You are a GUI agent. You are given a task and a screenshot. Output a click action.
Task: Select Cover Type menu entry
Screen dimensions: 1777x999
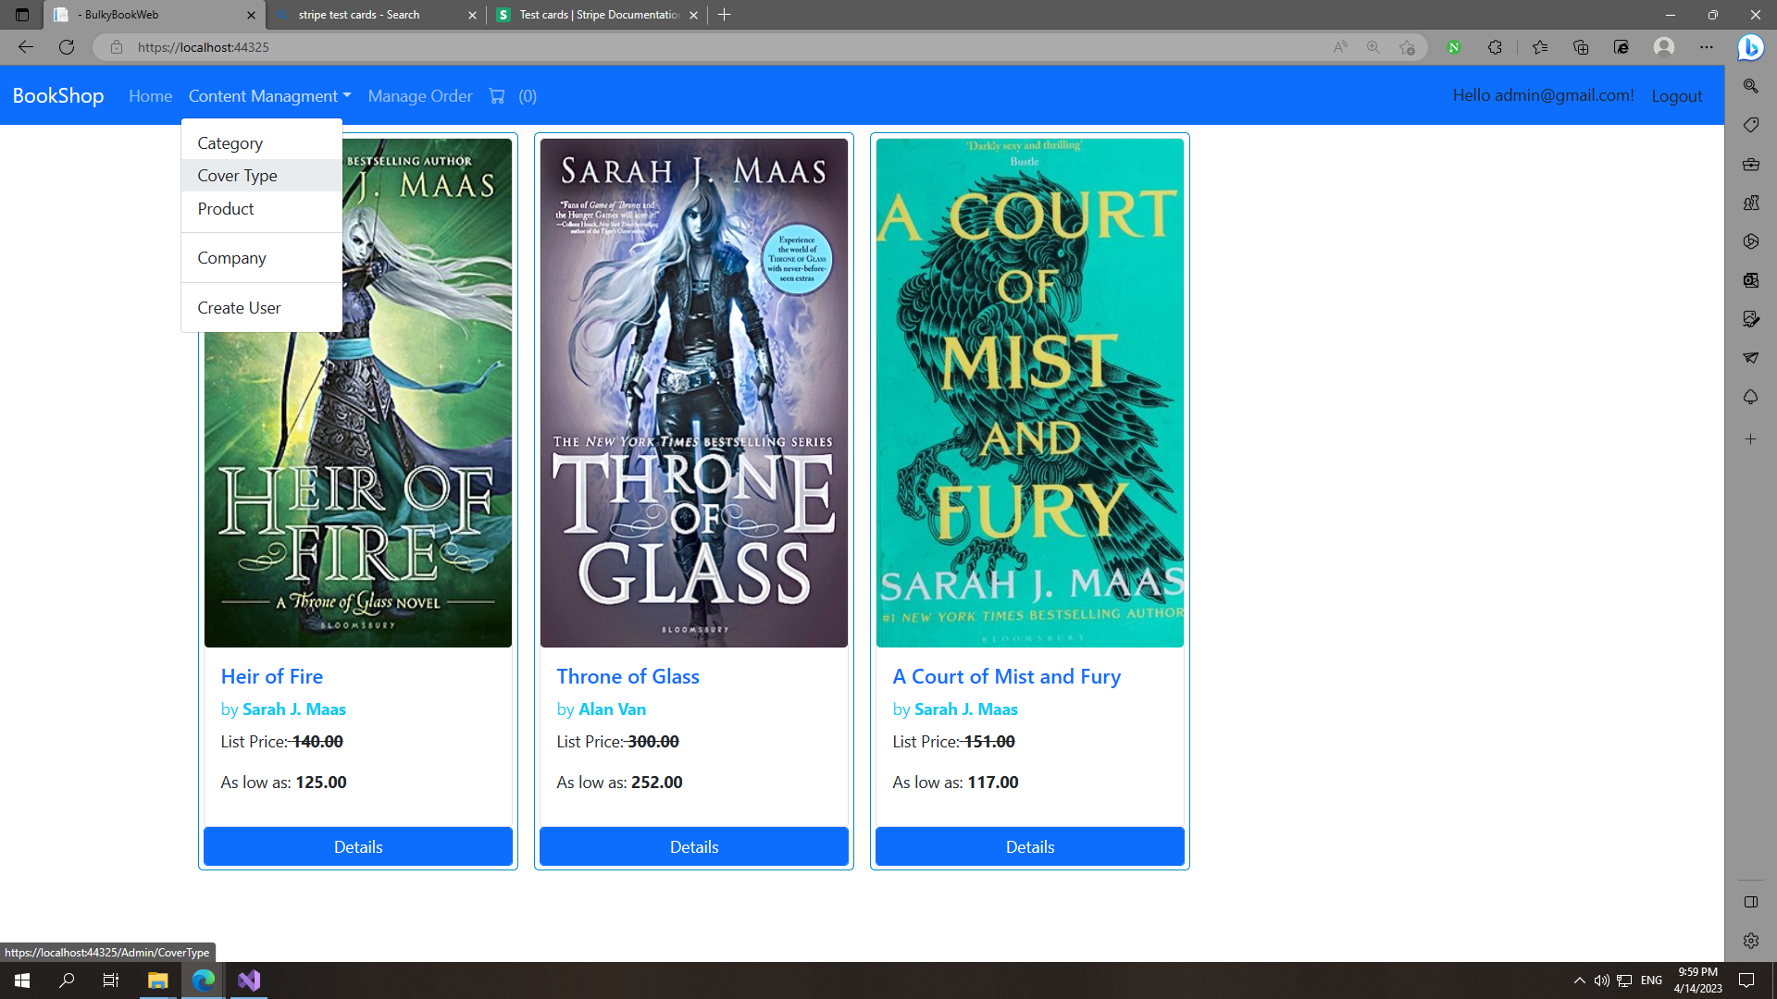(x=237, y=176)
